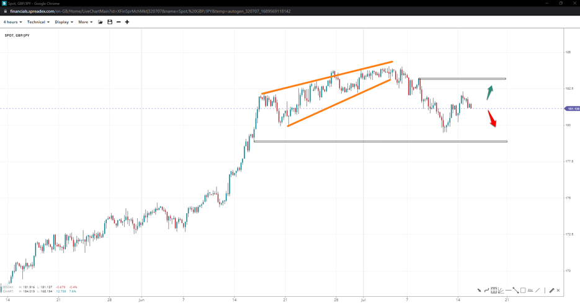Screen dimensions: 580x303
Task: Activate the pencil freehand drawing tool
Action: click(551, 290)
